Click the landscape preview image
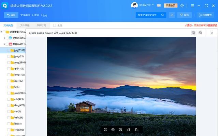Viewport: 218px width, 136px height. coord(121,86)
